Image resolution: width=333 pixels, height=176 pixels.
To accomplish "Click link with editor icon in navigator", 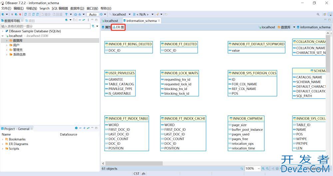I will pyautogui.click(x=84, y=20).
